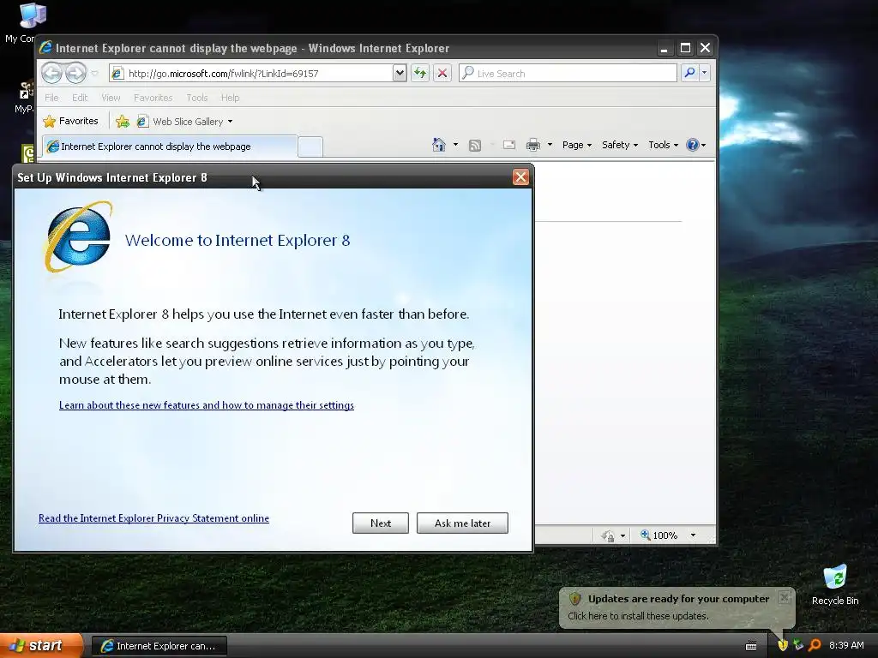Click the 8:39 AM clock

(x=846, y=645)
